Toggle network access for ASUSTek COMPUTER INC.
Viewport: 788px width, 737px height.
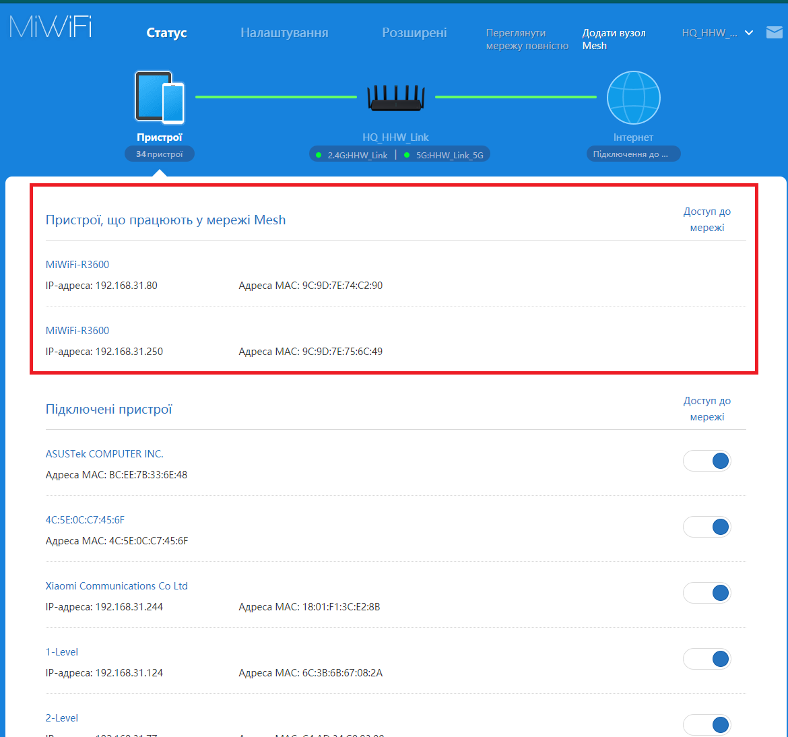pyautogui.click(x=707, y=461)
